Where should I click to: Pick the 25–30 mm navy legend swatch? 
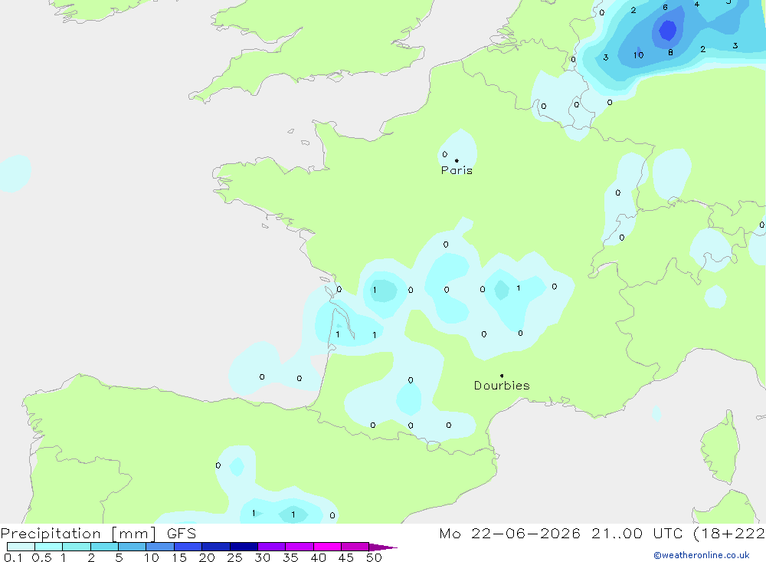point(244,547)
